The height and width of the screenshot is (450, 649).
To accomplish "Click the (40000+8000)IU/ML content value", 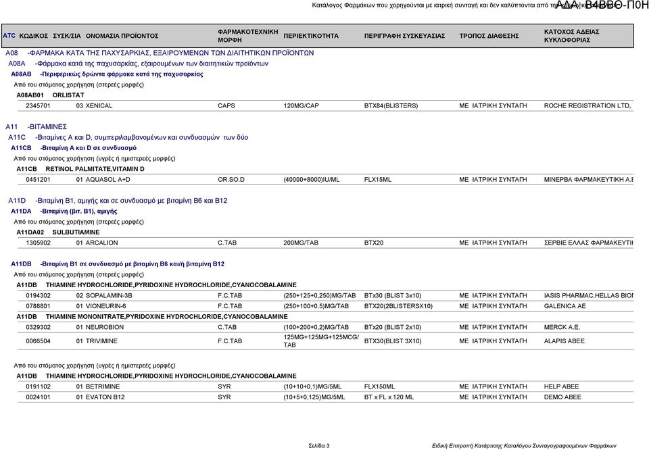I will tap(311, 180).
